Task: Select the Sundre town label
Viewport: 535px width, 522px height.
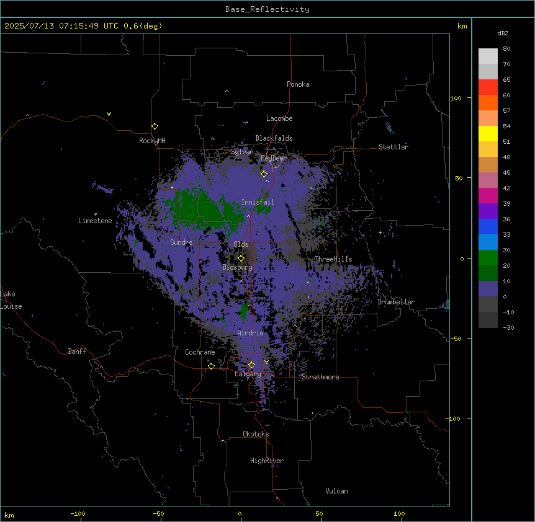Action: [x=181, y=242]
